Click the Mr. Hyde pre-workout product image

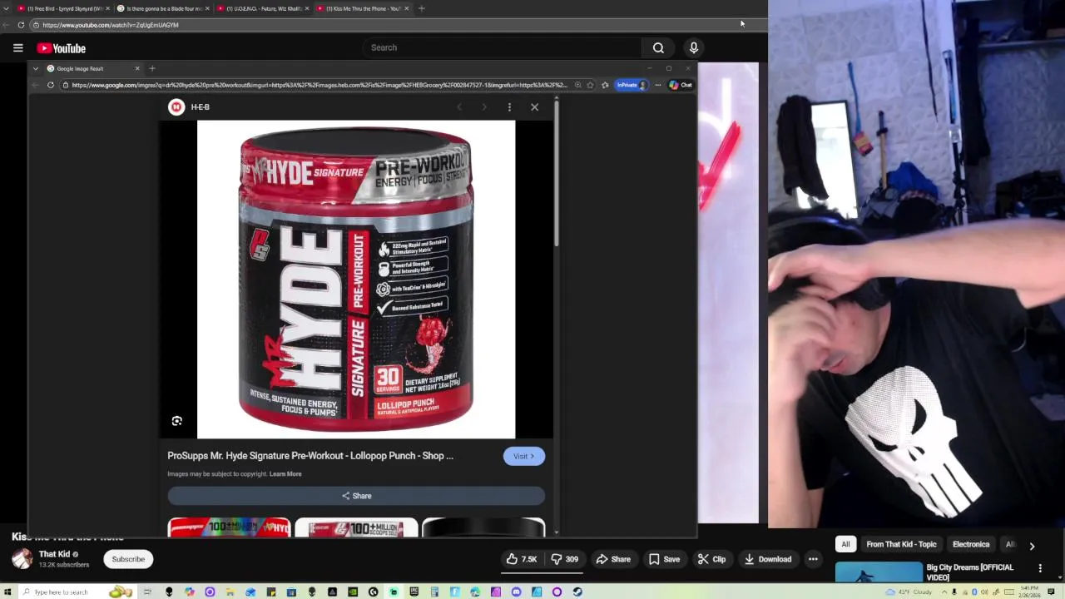[356, 280]
